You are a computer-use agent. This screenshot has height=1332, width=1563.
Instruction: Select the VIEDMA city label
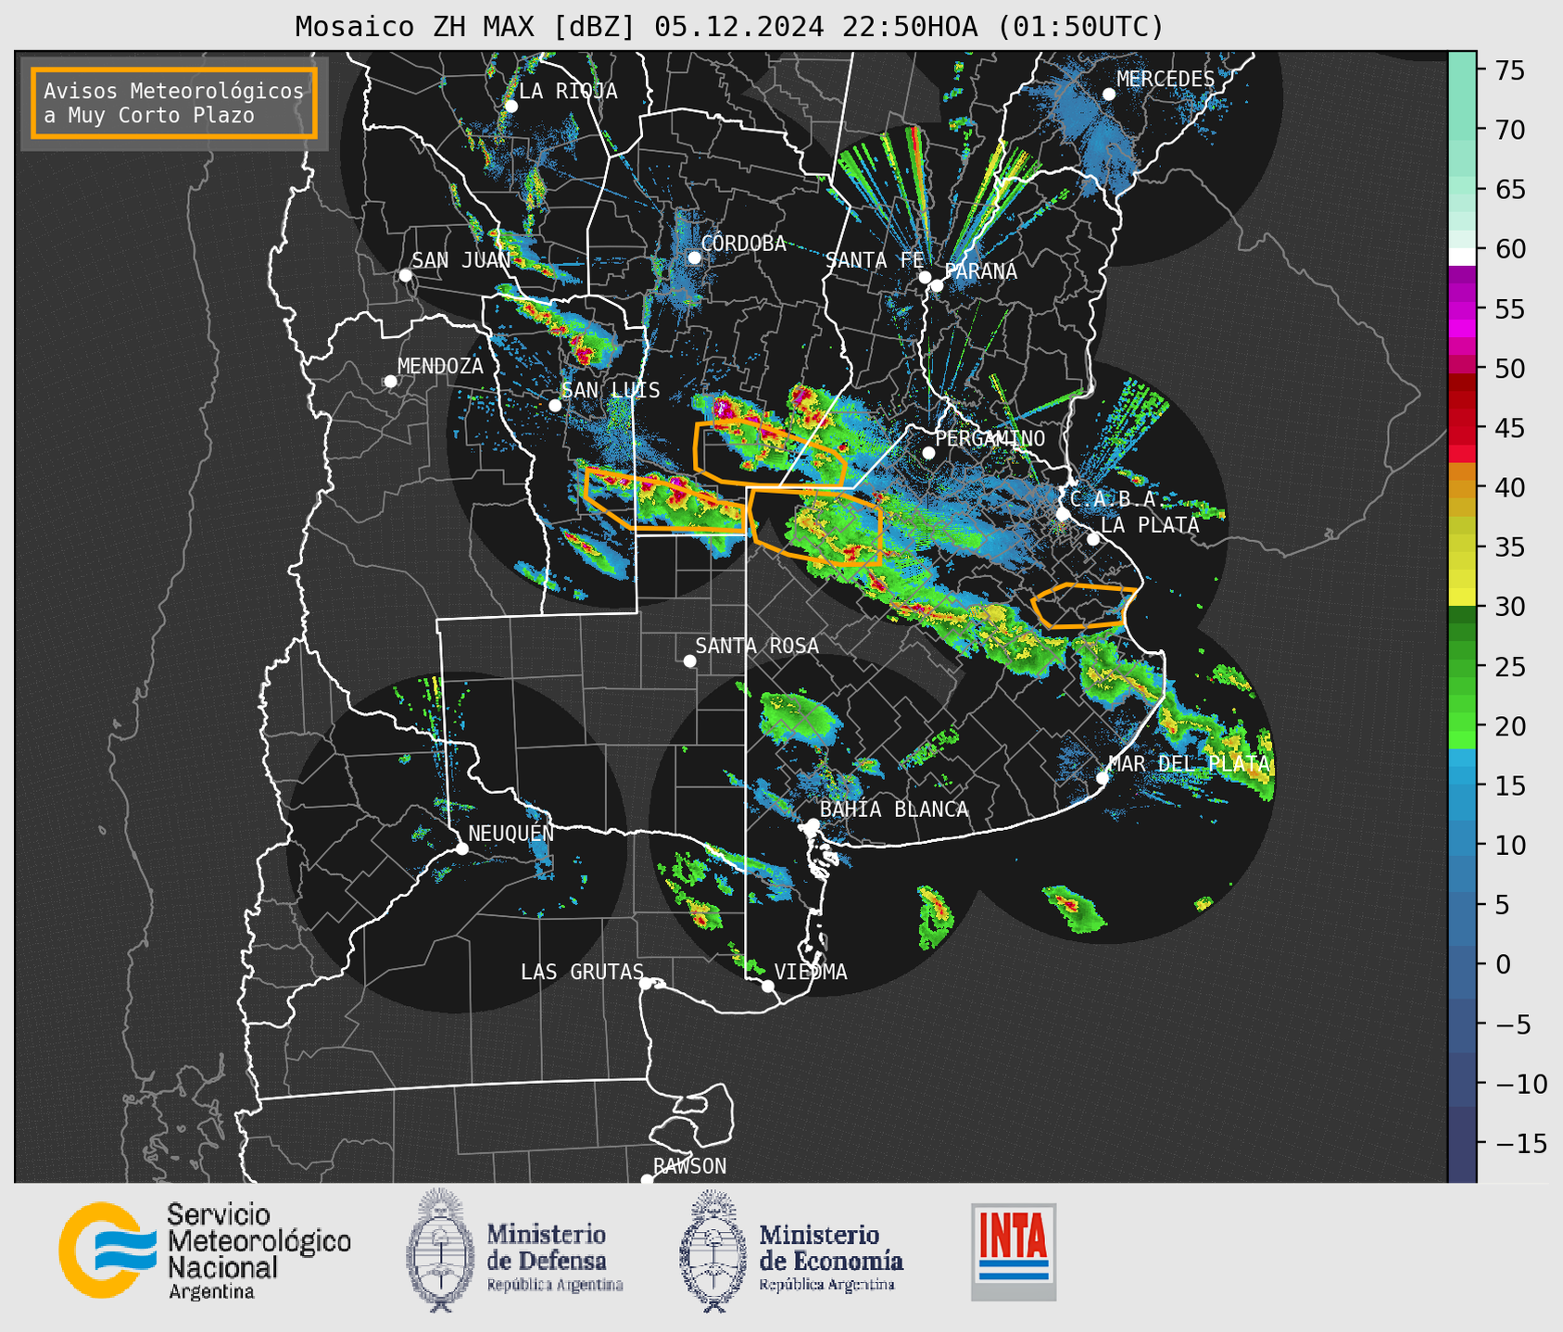pyautogui.click(x=811, y=972)
